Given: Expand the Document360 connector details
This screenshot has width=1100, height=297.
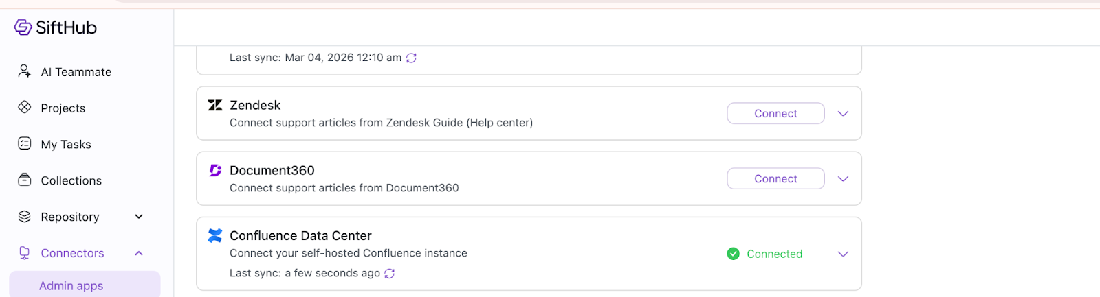Looking at the screenshot, I should pyautogui.click(x=843, y=179).
